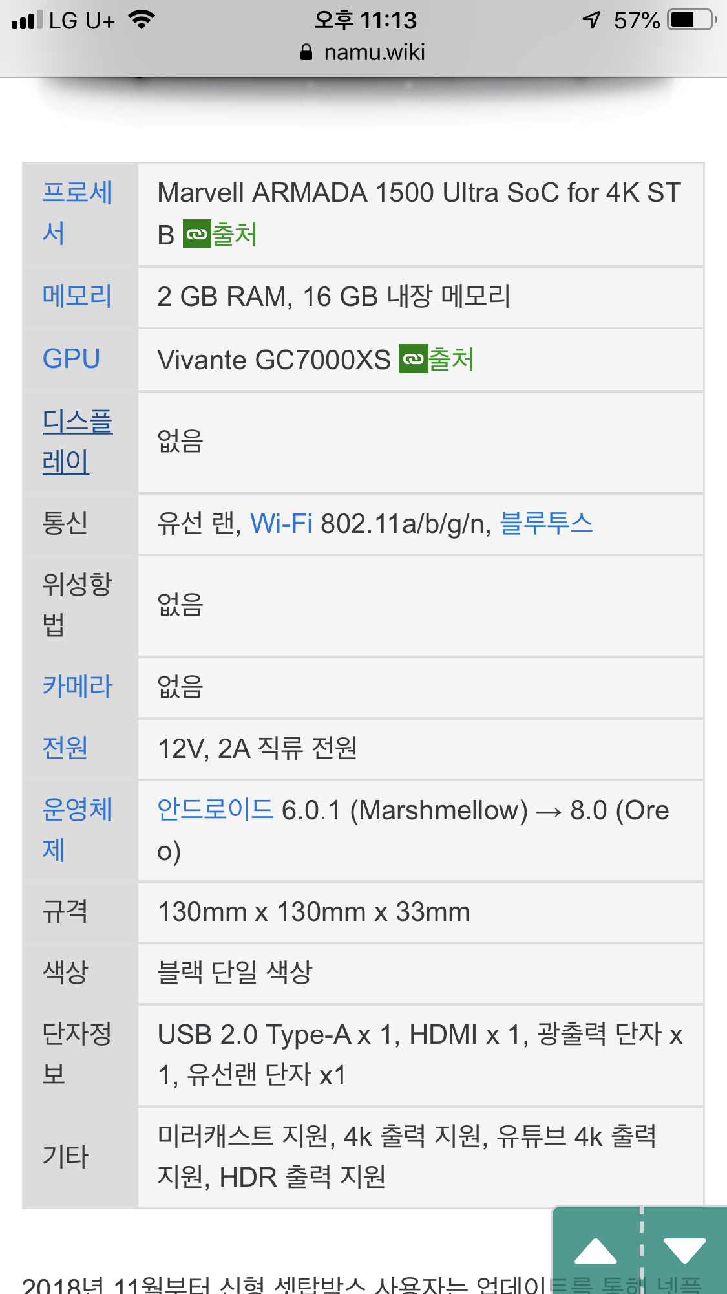The width and height of the screenshot is (727, 1294).
Task: Open the 프로세서 link
Action: click(x=77, y=212)
